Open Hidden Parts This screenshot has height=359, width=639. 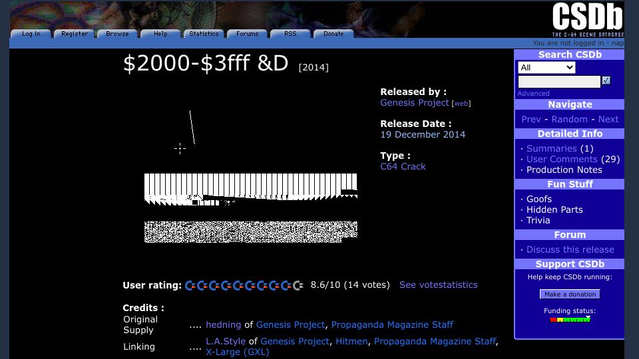554,209
